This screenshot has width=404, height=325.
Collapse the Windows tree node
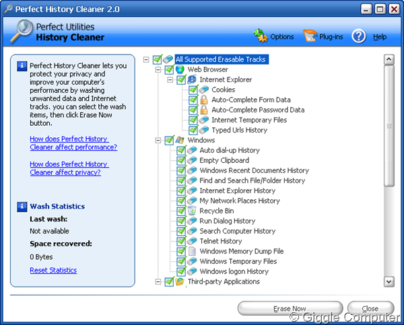[158, 141]
